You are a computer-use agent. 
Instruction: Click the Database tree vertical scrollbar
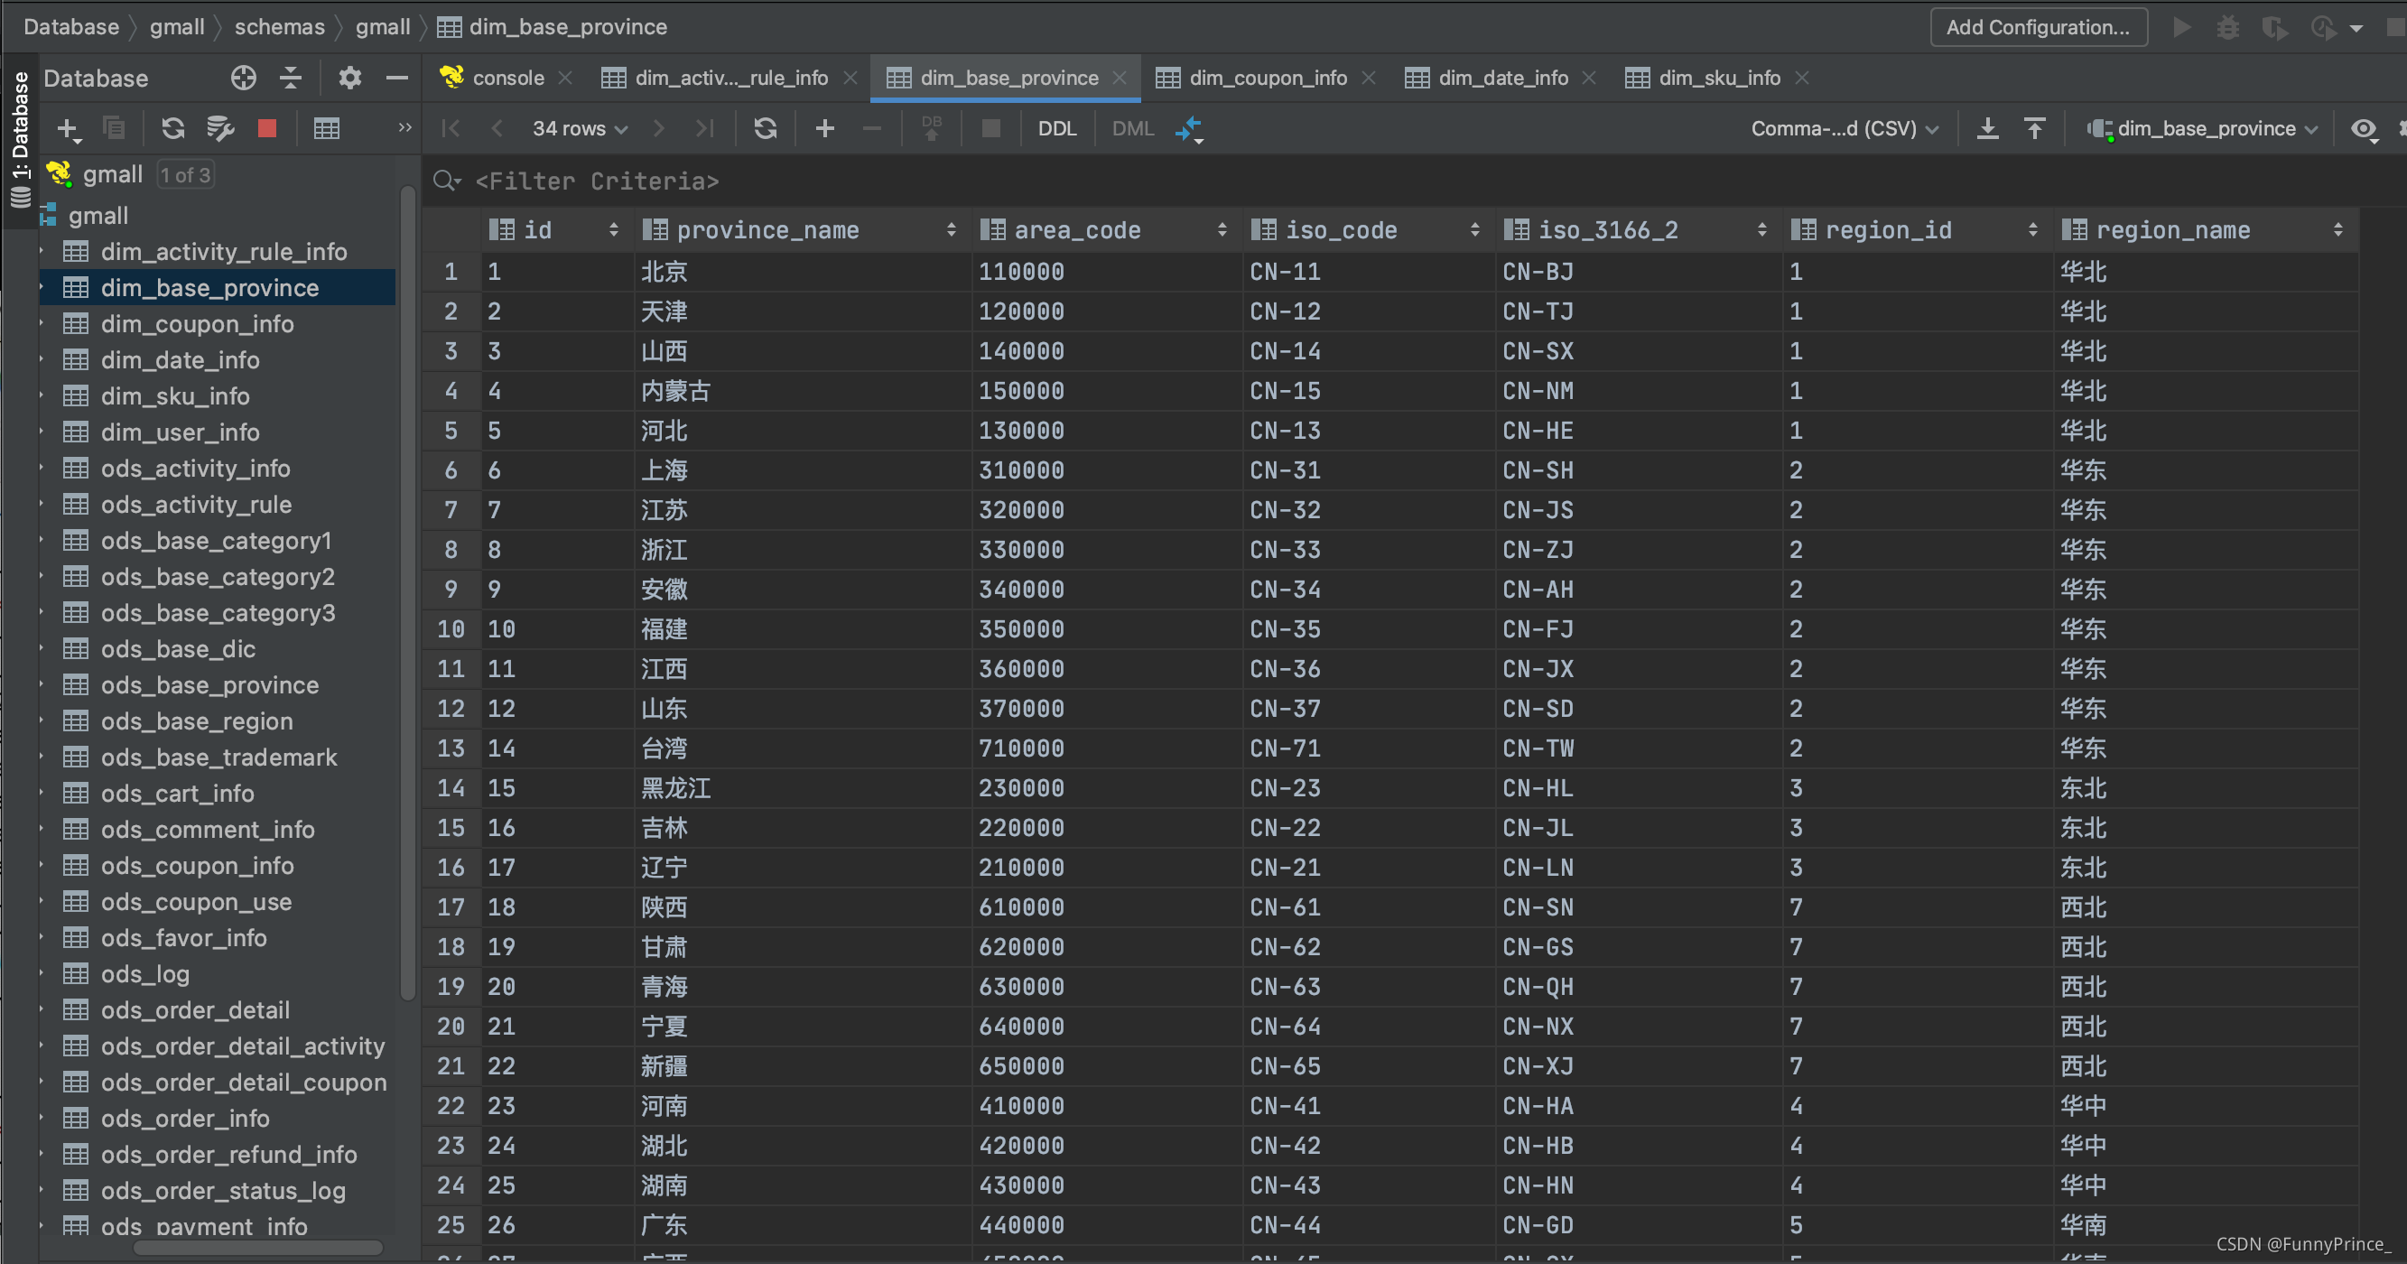click(407, 593)
